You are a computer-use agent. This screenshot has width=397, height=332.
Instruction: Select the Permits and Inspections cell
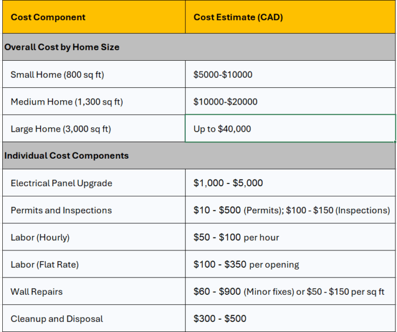(94, 210)
